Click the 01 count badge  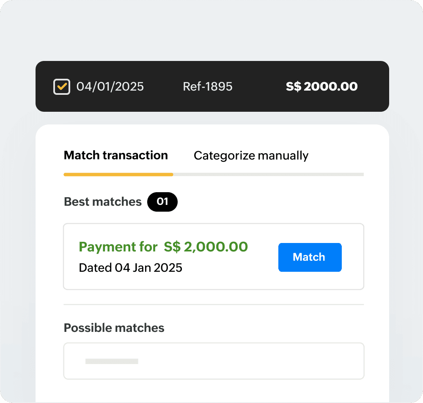click(x=162, y=202)
